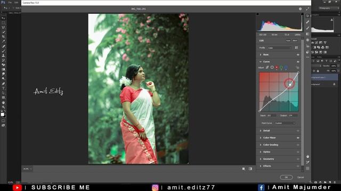Open the Graduated Filter tool in Camera Raw
This screenshot has width=341, height=191.
coord(307,34)
